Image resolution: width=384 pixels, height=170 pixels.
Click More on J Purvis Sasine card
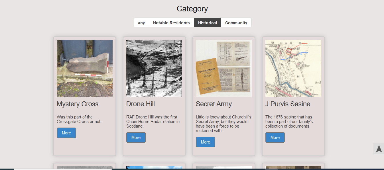coord(275,138)
